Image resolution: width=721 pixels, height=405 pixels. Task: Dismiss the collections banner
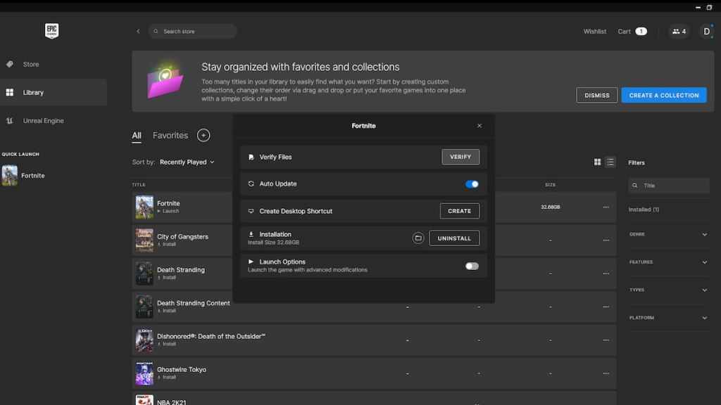pyautogui.click(x=597, y=95)
